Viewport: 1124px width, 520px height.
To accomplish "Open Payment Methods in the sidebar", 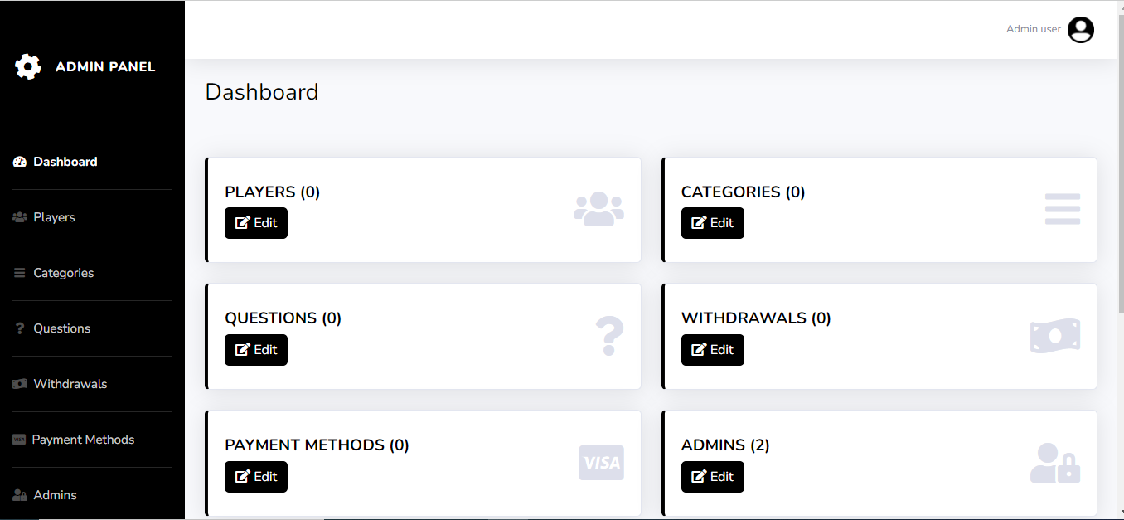I will tap(82, 440).
